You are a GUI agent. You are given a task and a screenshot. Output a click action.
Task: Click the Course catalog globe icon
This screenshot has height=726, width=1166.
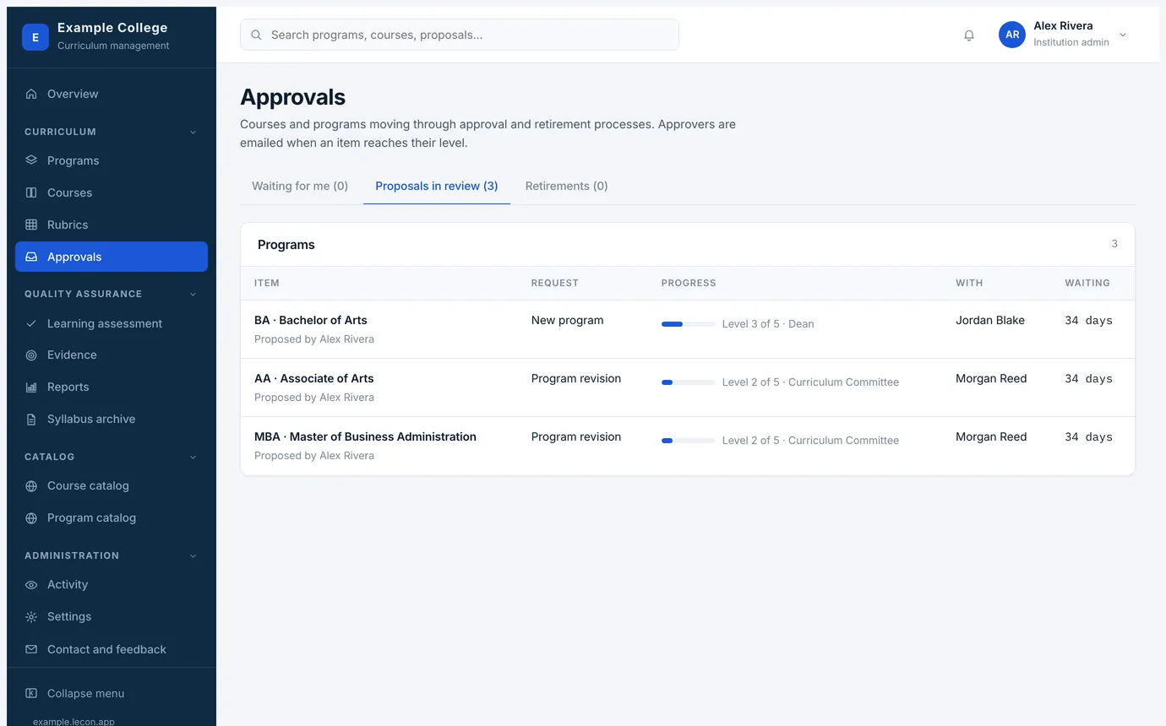31,486
